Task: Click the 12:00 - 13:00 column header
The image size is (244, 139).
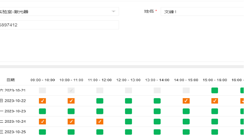Action: 128,80
